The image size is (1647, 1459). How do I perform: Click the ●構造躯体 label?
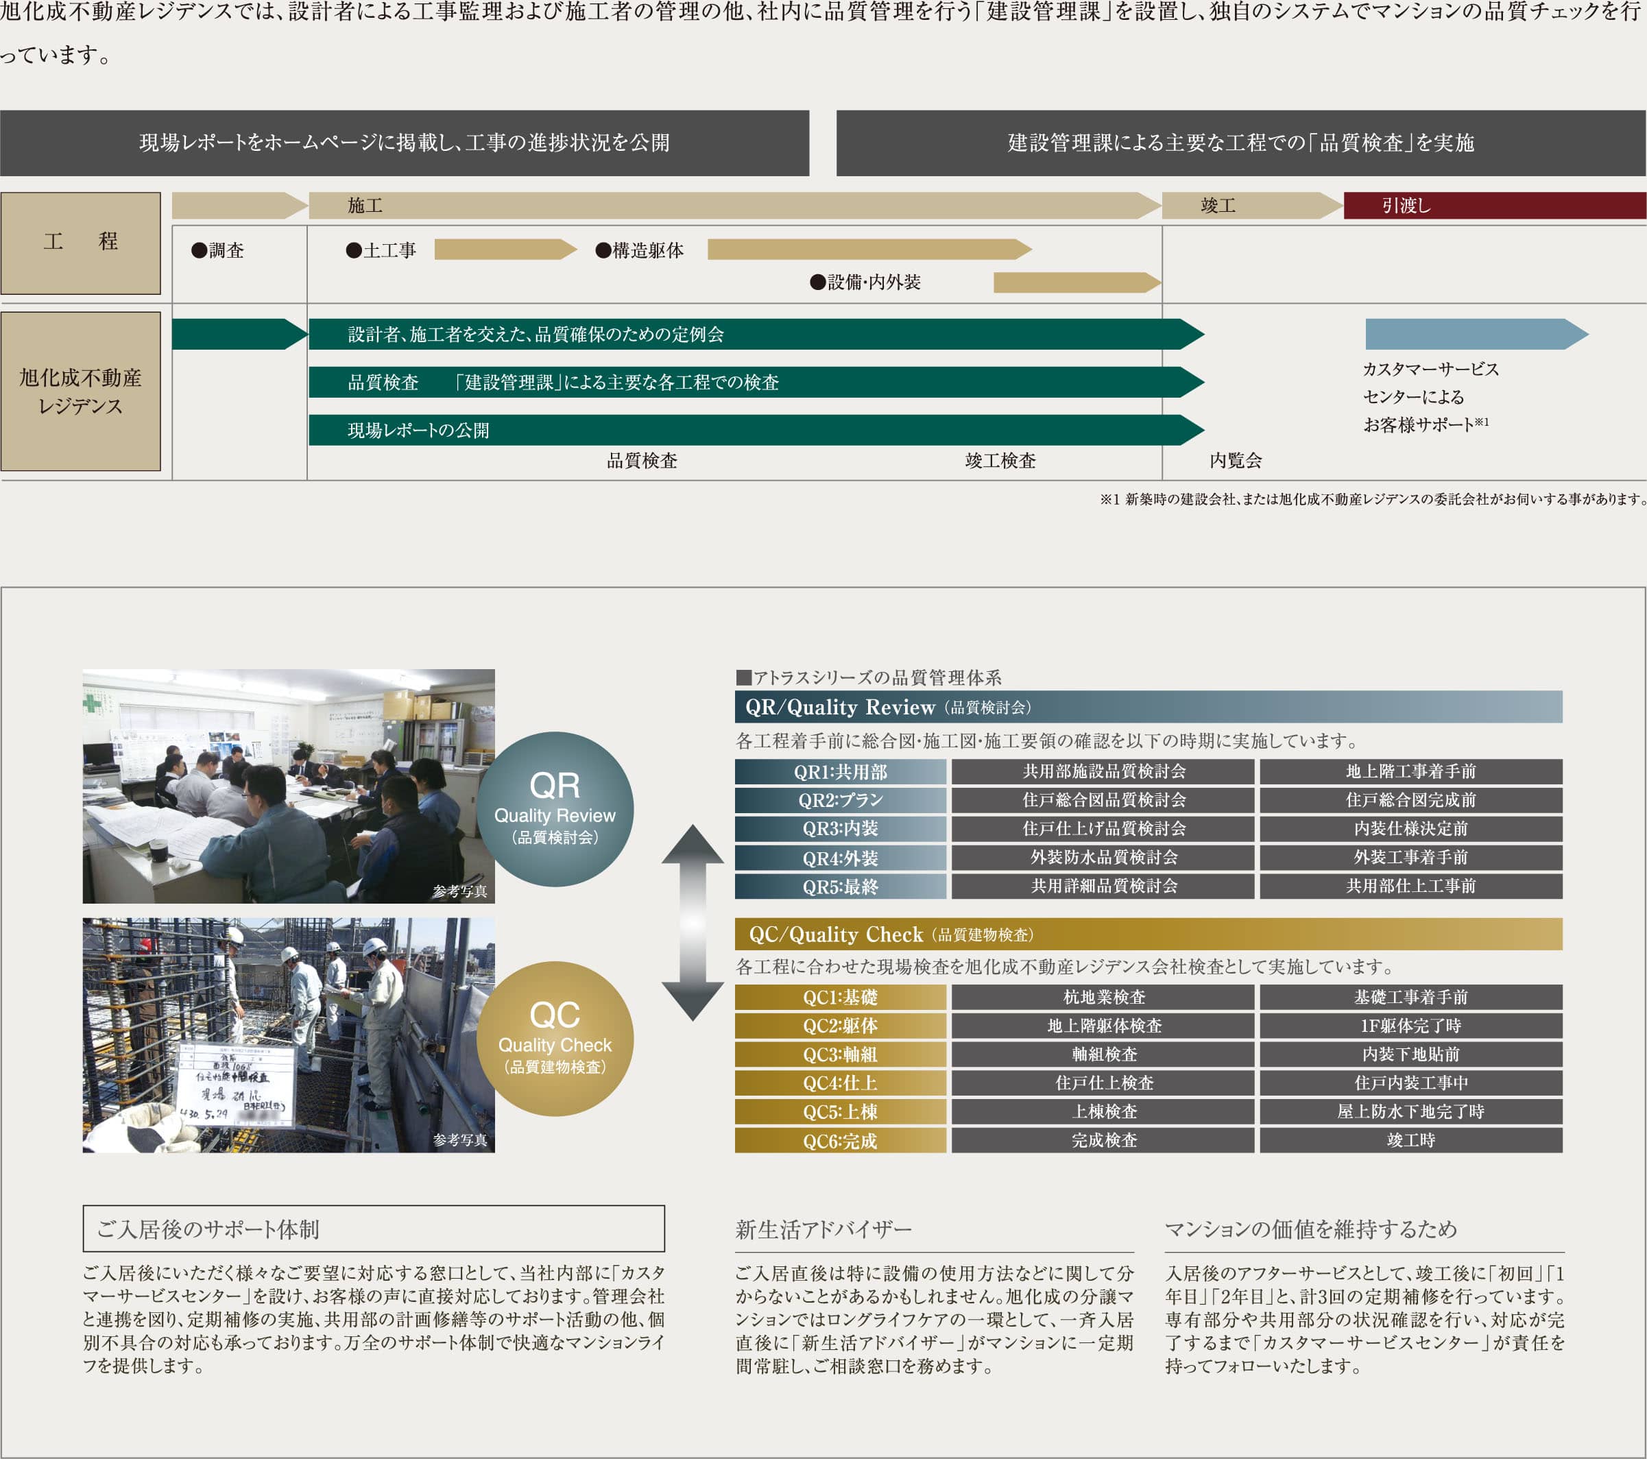(640, 250)
